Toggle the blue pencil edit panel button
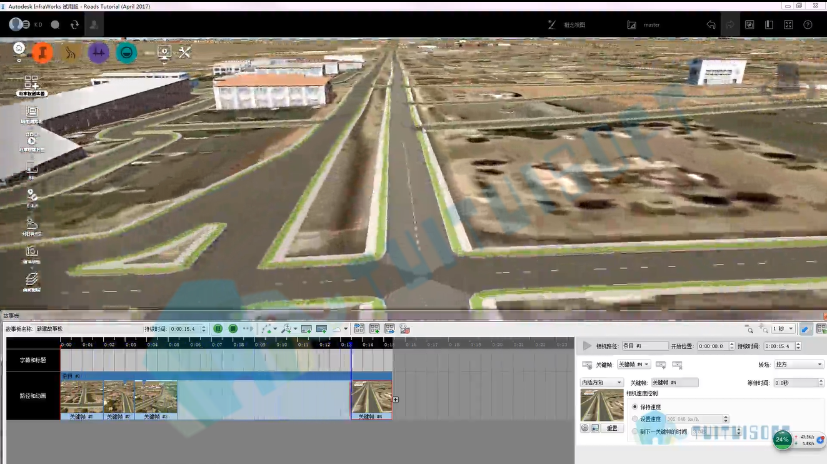827x464 pixels. pyautogui.click(x=806, y=329)
